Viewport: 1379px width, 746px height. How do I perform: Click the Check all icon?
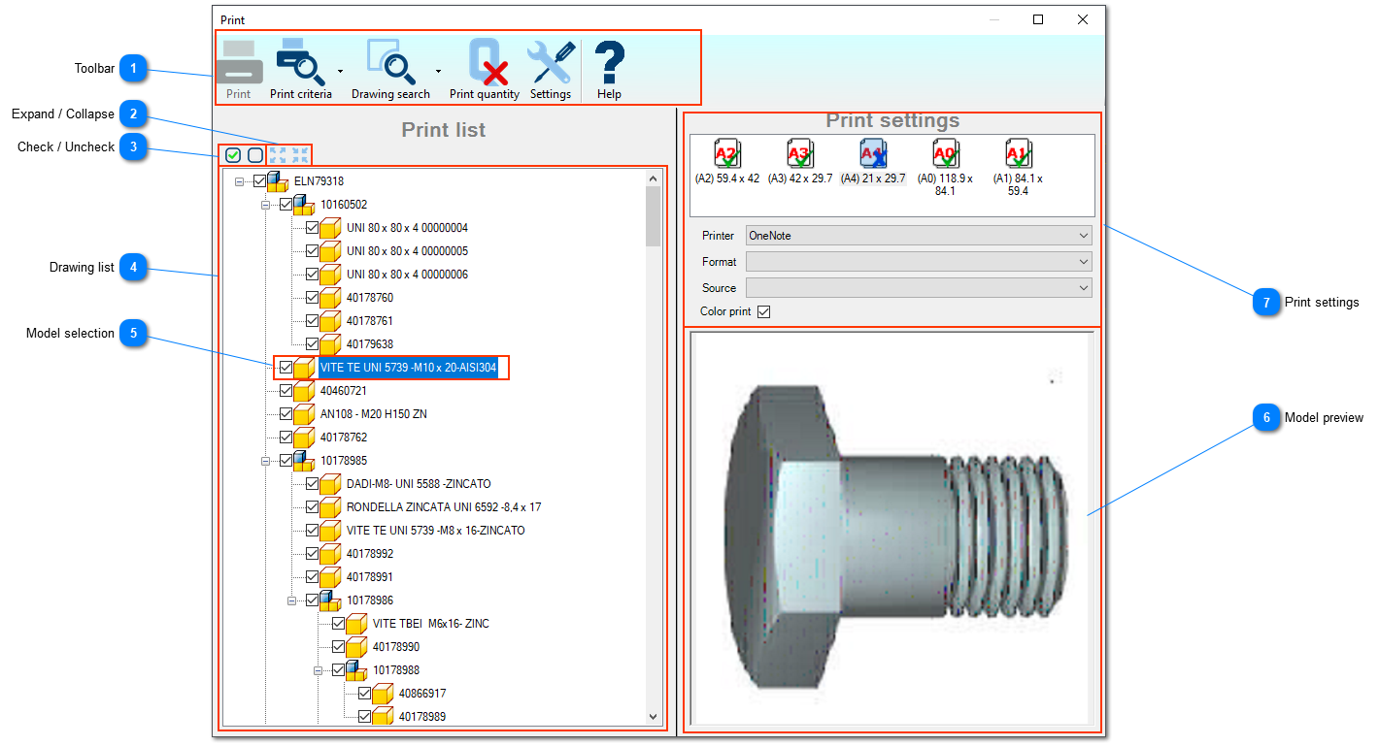click(x=233, y=155)
